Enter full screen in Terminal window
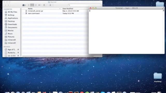Screen dimensions: 166x93 tap(163, 8)
